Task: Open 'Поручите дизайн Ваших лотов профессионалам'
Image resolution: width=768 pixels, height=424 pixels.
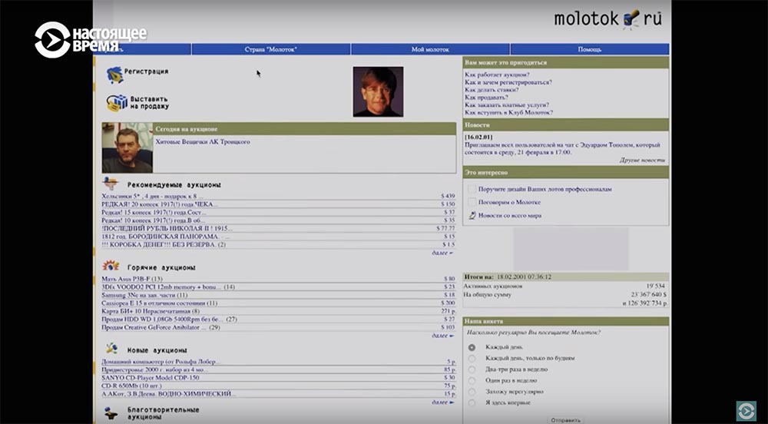Action: 545,189
